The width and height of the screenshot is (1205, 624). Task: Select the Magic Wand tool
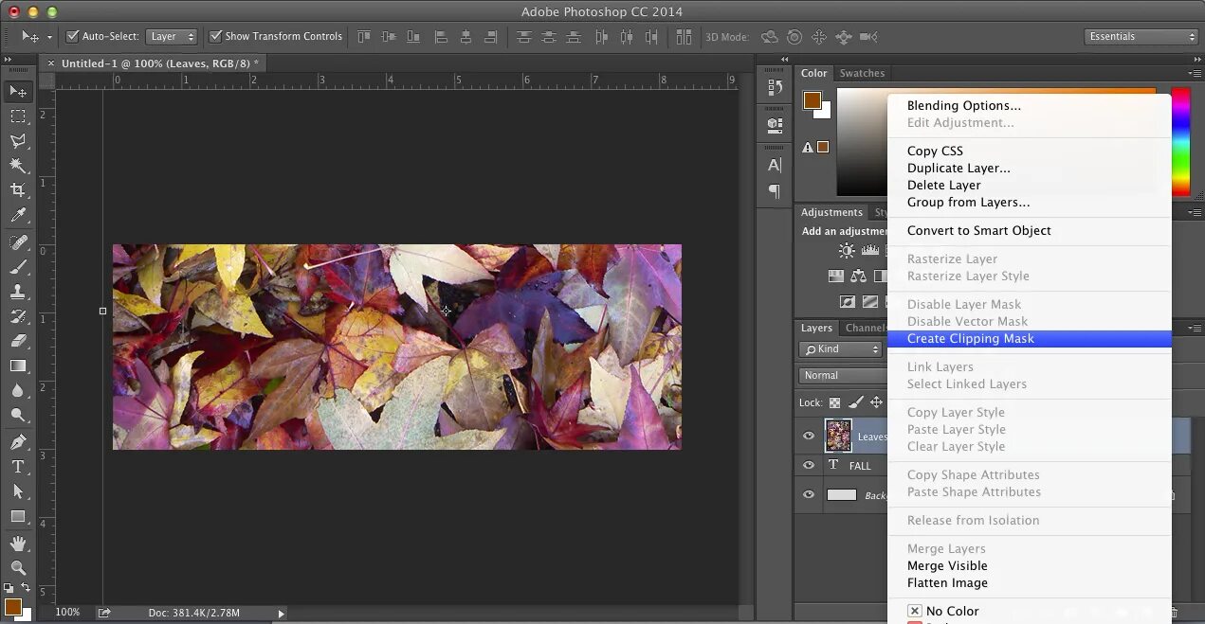(x=18, y=166)
